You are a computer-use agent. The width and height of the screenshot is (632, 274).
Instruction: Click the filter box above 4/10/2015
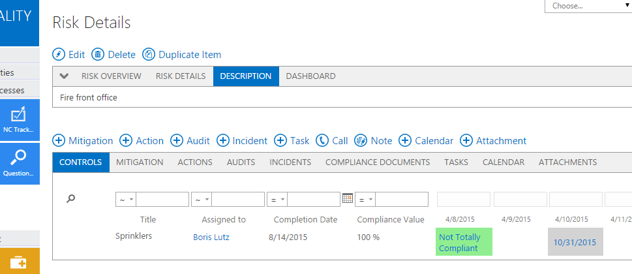click(576, 200)
